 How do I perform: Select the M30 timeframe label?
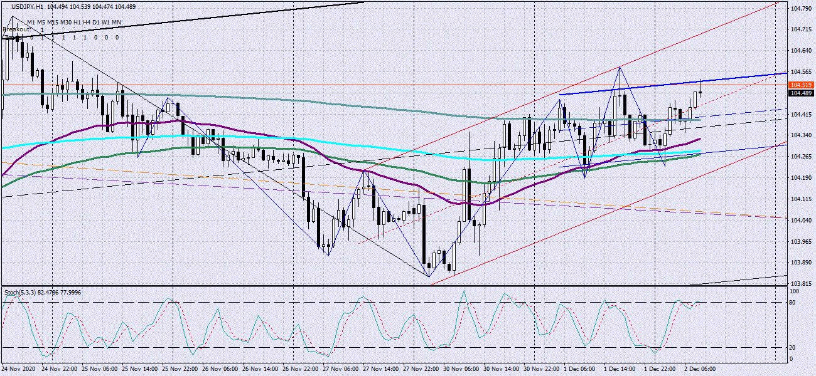pos(66,23)
